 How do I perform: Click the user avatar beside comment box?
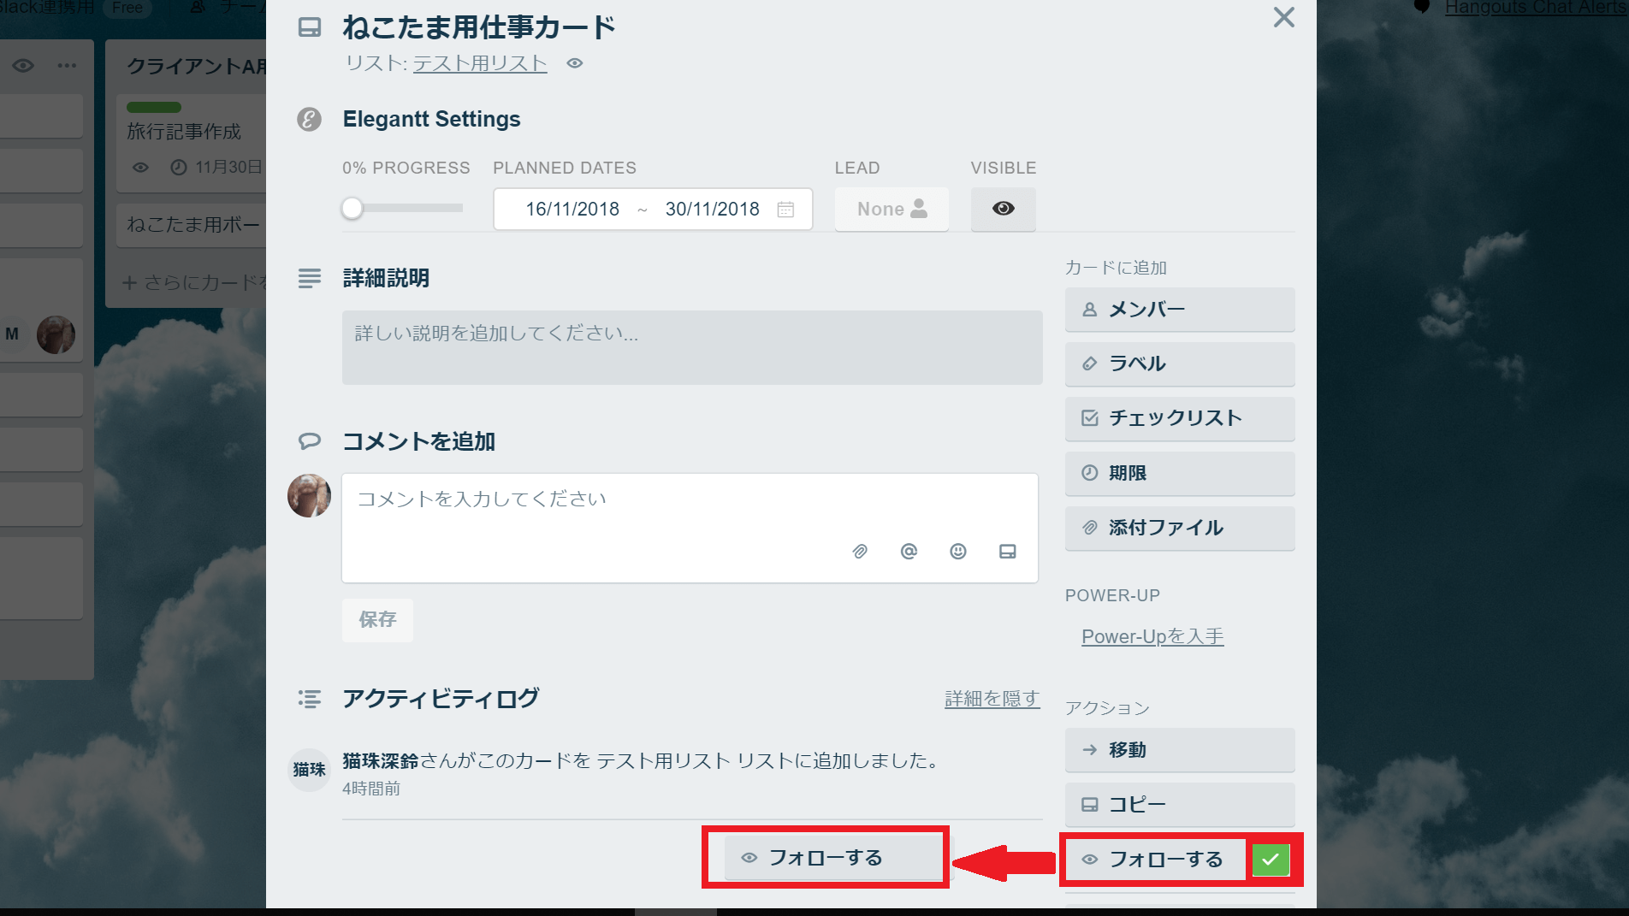pos(309,496)
